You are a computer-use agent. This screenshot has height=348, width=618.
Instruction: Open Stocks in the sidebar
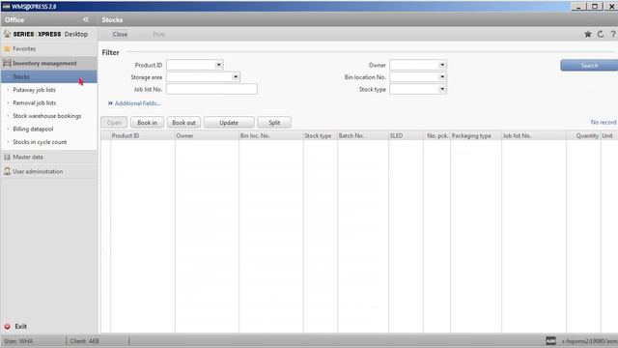49,76
